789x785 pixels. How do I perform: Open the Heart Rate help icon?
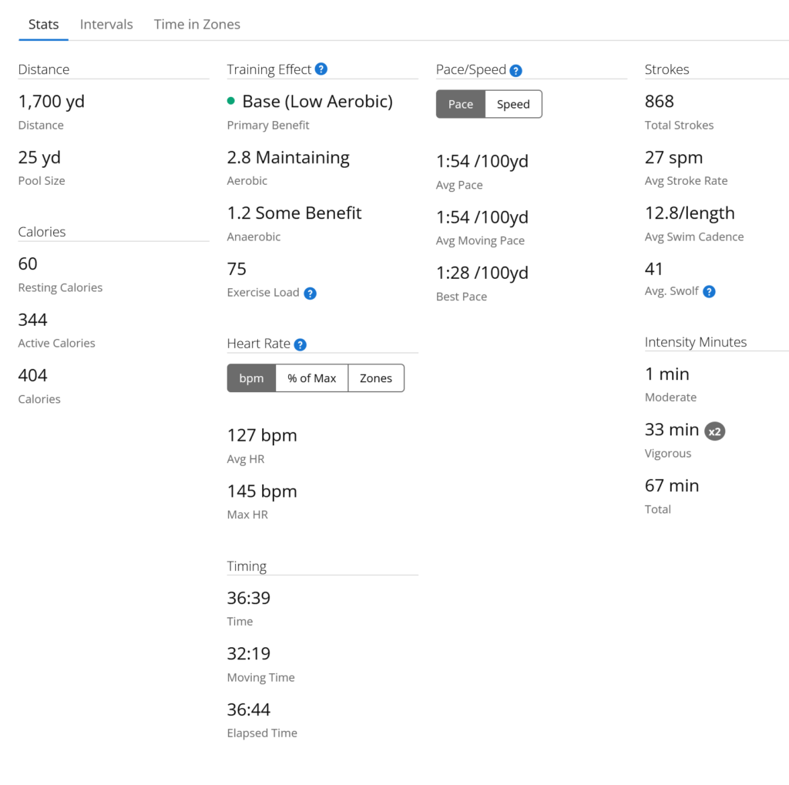coord(300,344)
